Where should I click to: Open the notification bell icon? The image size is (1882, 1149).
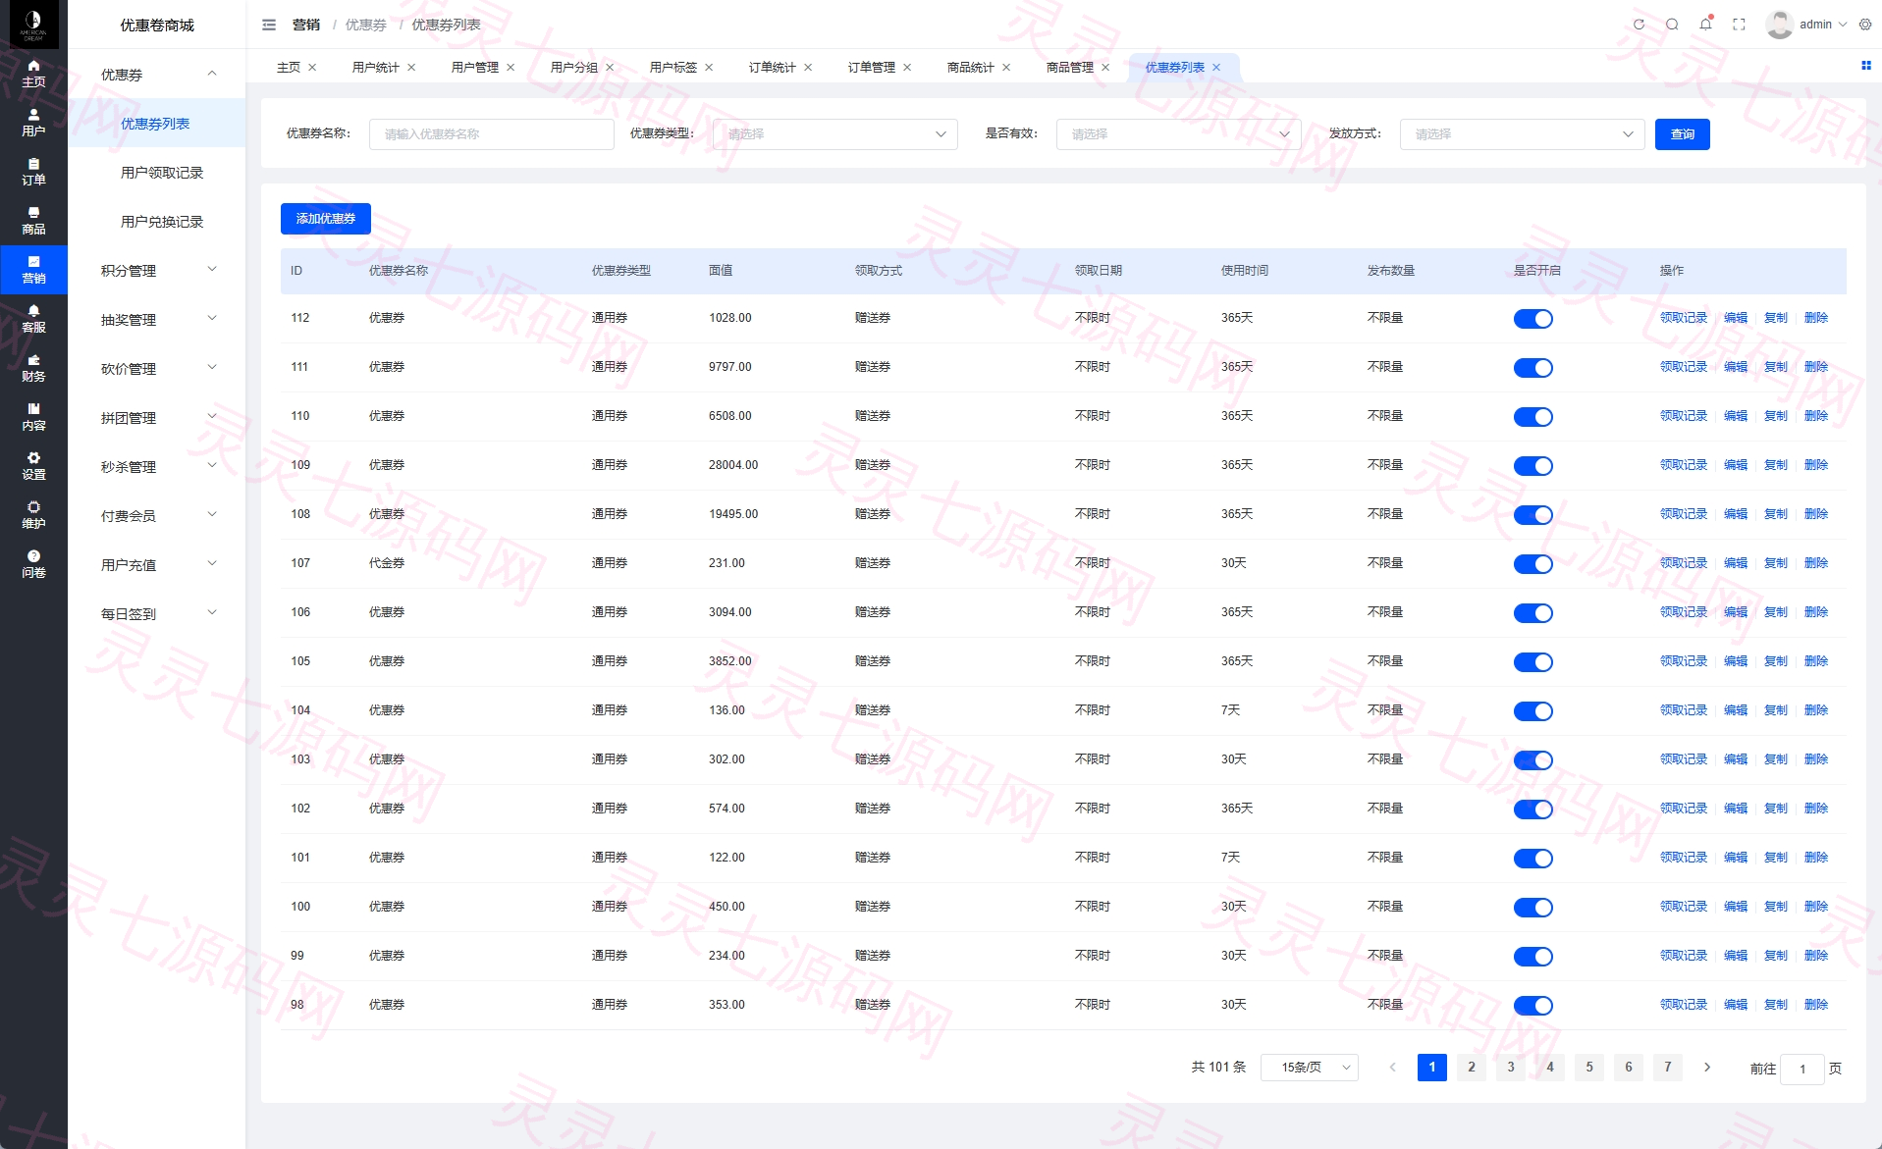(x=1705, y=25)
